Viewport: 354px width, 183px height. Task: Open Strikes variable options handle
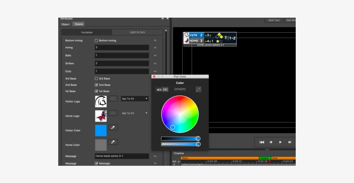[x=155, y=63]
